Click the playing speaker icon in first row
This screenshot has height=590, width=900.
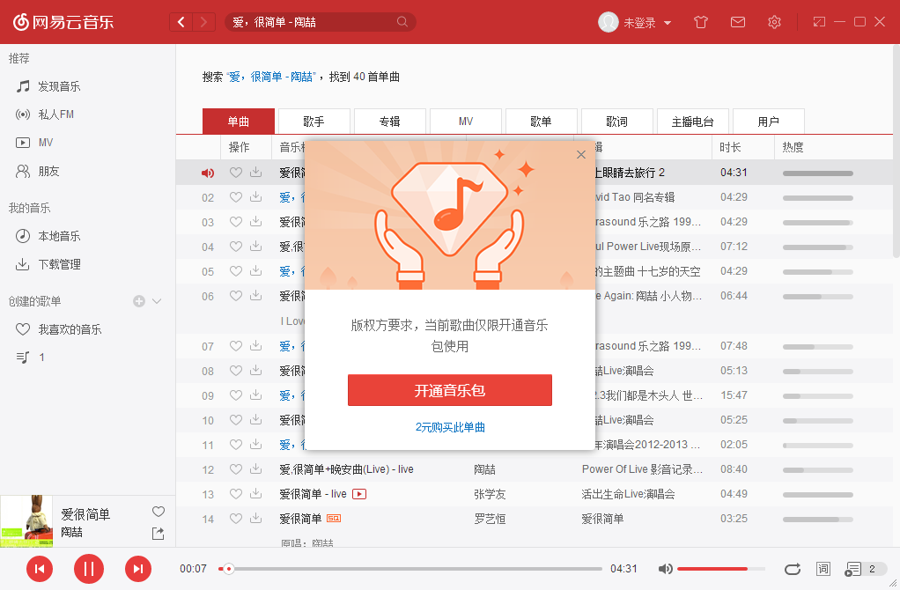point(208,173)
